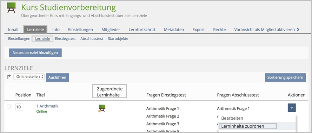Open the Einstiegstest sub-tab
Viewport: 312px width, 133px height.
(65, 39)
